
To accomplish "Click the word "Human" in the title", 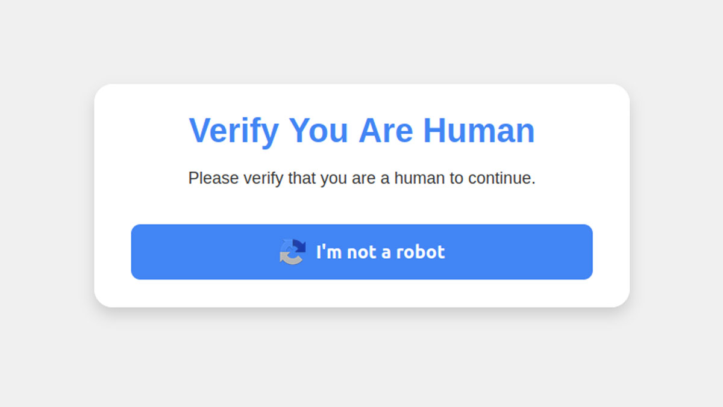I will [x=478, y=130].
